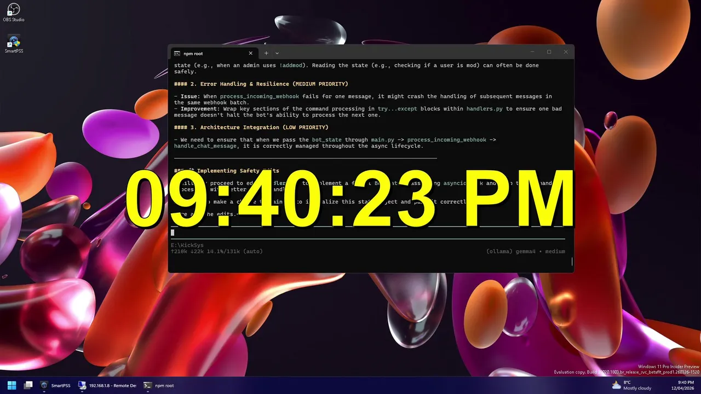Close the npm root terminal tab
This screenshot has height=394, width=701.
[x=251, y=54]
